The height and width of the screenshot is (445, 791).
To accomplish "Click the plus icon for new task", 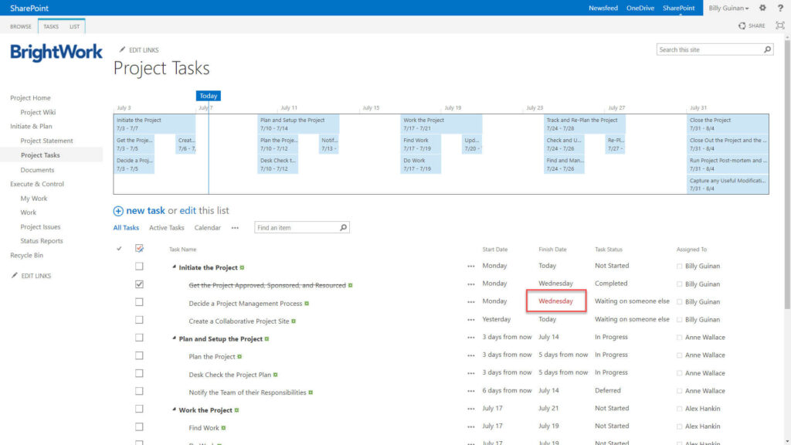I will [118, 211].
